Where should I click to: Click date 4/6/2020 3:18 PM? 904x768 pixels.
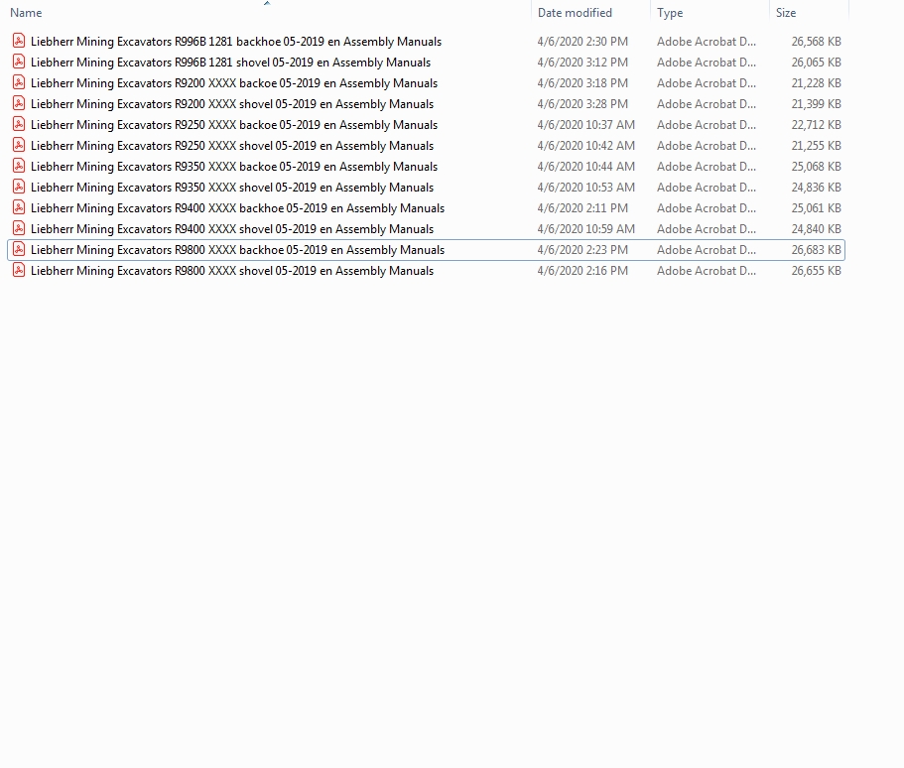coord(582,83)
